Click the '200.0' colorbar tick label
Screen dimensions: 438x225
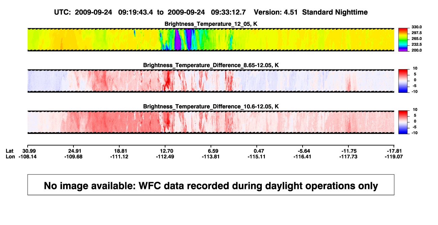pyautogui.click(x=416, y=50)
